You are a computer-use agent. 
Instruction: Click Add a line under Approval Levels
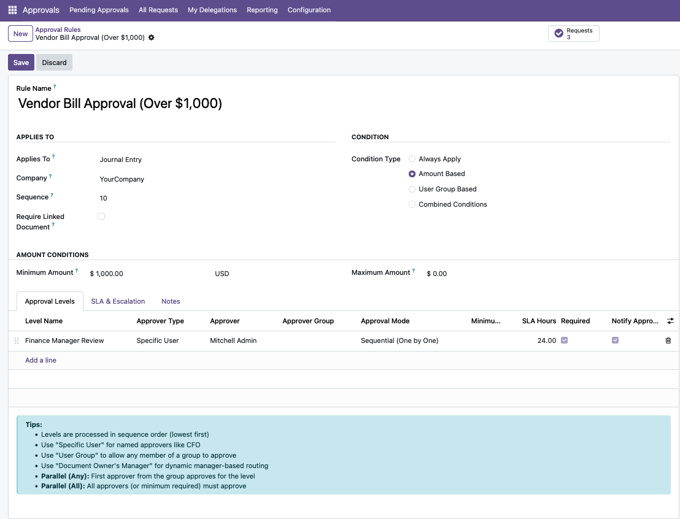(41, 360)
